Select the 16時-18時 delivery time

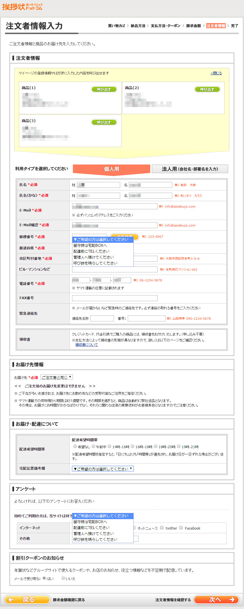(x=133, y=446)
